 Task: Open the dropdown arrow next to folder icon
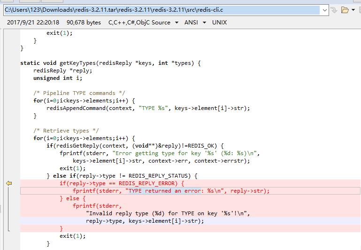coord(353,10)
